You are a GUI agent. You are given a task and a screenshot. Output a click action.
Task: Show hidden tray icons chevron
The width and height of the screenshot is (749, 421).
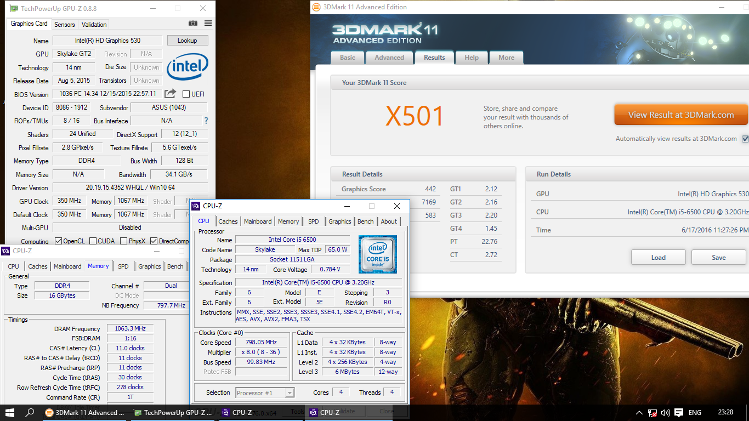[x=639, y=413]
